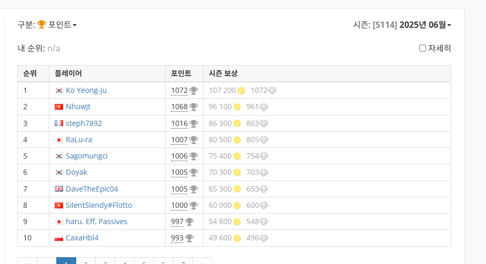Click the underlined 993 points value

[177, 238]
